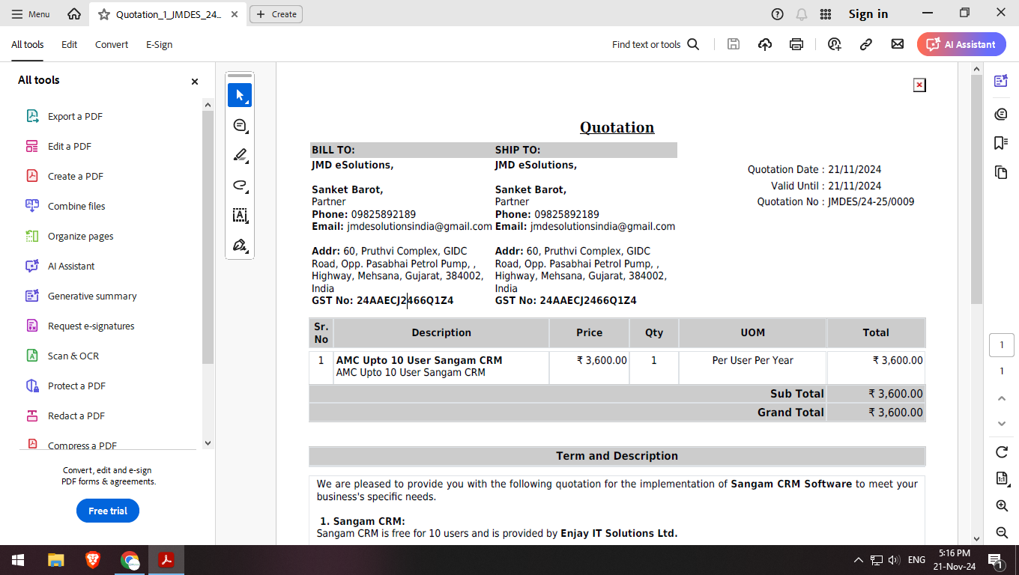The width and height of the screenshot is (1019, 575).
Task: Open Organize pages tool
Action: coord(80,236)
